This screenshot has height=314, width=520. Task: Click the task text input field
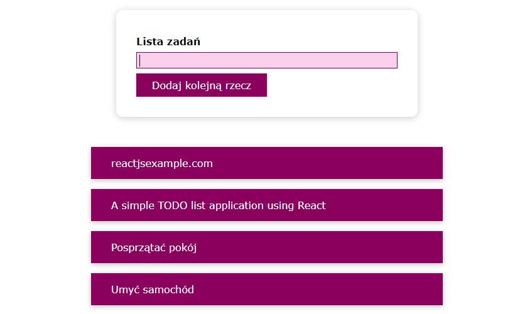click(x=266, y=60)
